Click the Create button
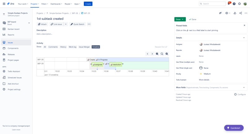The height and width of the screenshot is (134, 250). (x=88, y=4)
